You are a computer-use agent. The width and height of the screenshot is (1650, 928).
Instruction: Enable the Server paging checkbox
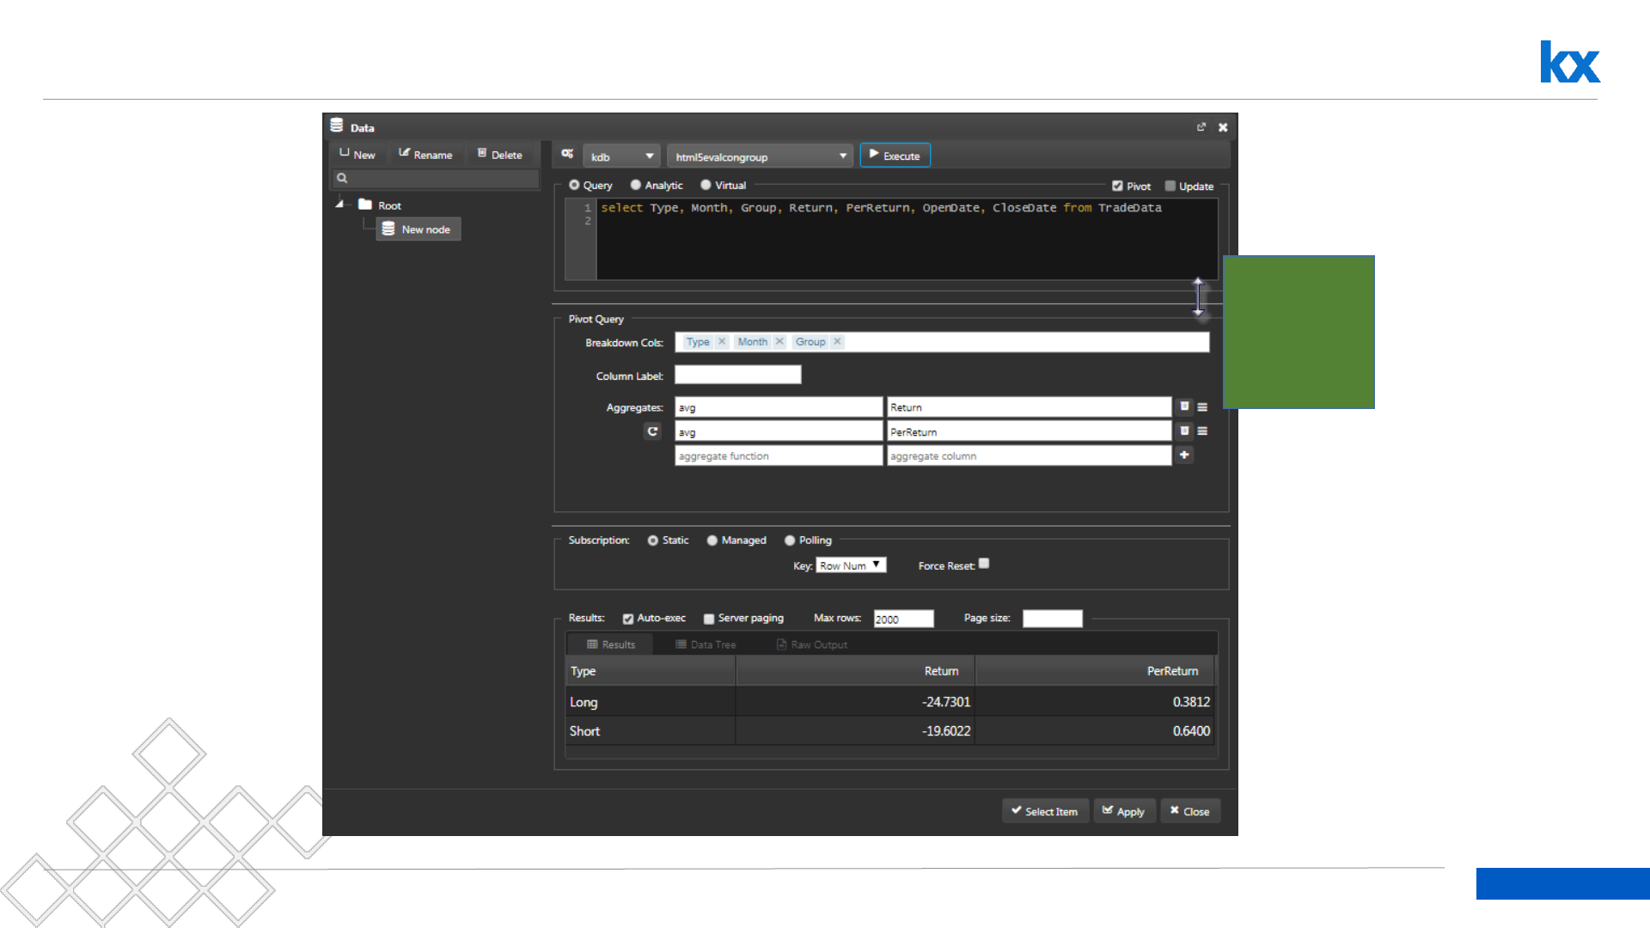pyautogui.click(x=709, y=619)
